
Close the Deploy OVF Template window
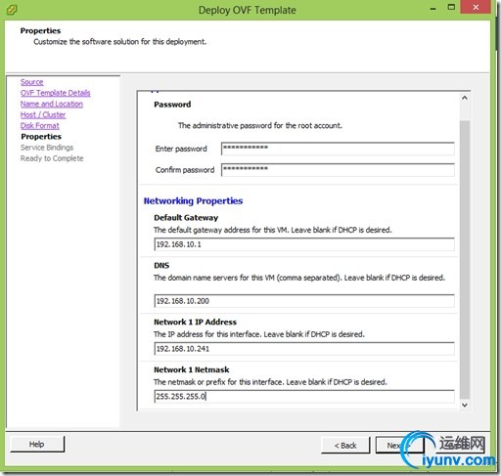[476, 7]
